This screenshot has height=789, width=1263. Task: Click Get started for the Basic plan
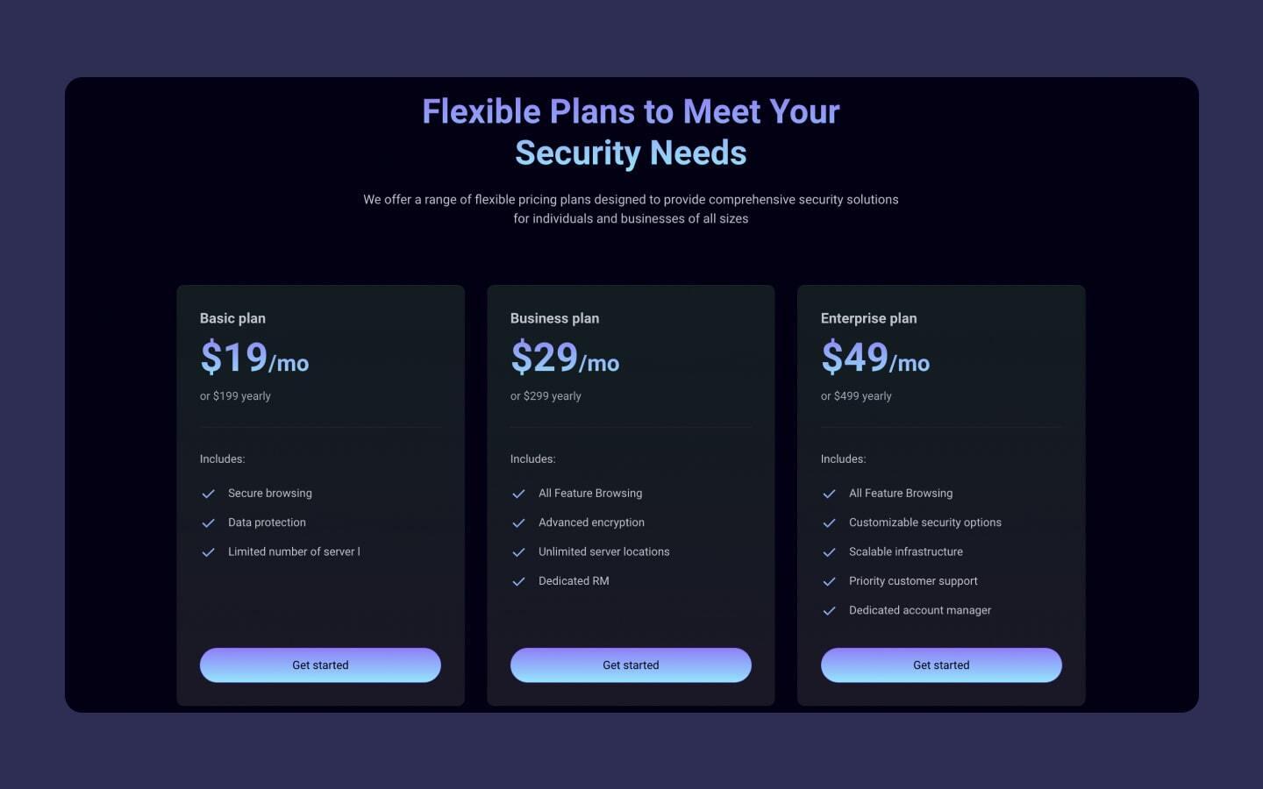[320, 665]
